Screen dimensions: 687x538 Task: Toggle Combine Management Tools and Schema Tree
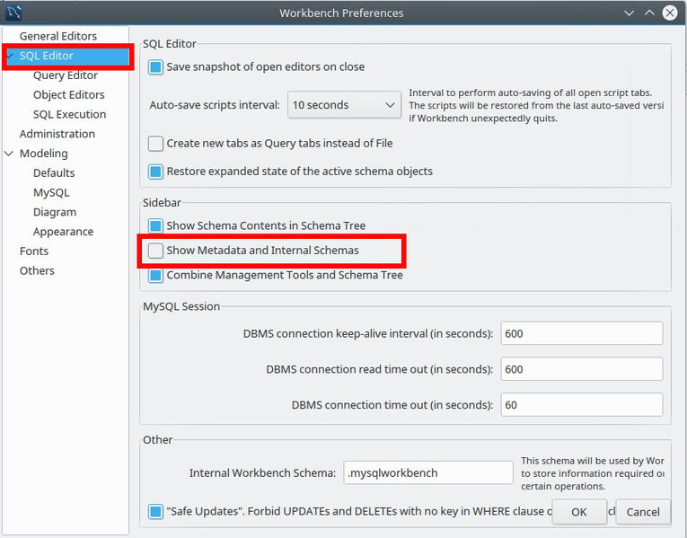[x=155, y=276]
